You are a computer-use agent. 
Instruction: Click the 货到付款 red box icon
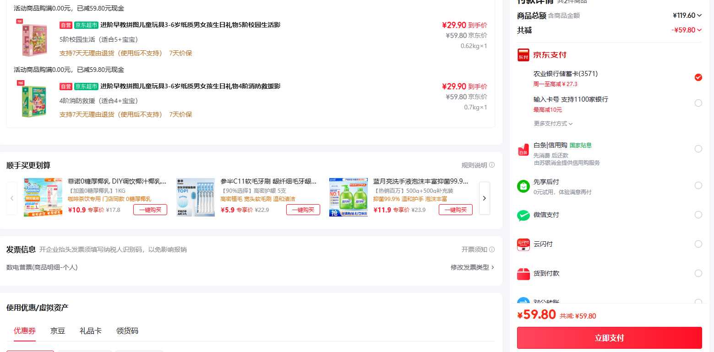point(523,274)
